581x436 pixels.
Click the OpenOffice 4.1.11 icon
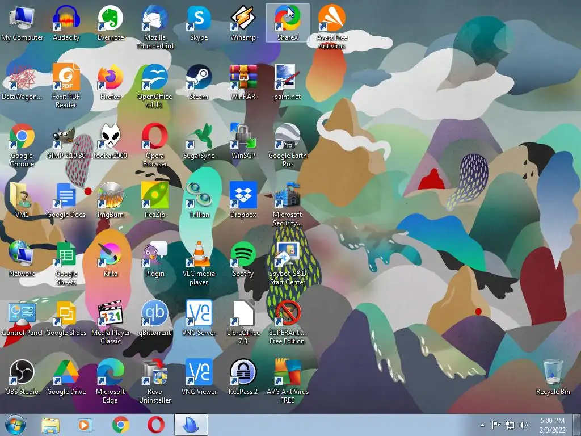[x=155, y=86]
